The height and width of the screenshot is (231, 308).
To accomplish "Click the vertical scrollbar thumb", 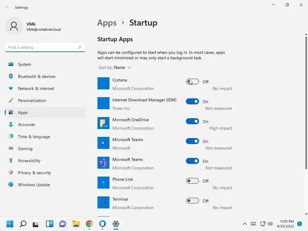I will [306, 103].
